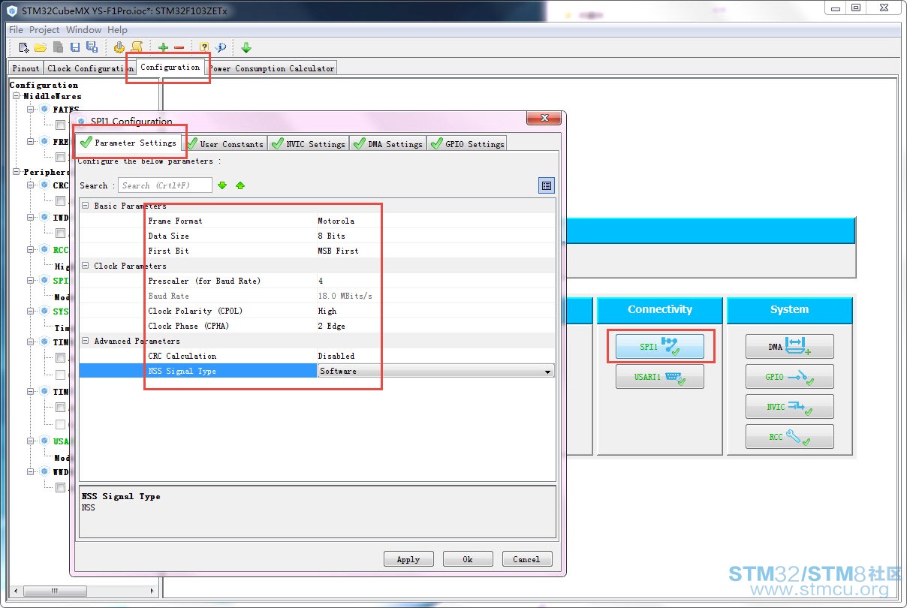The image size is (907, 608).
Task: Collapse the CRC tree node
Action: point(32,185)
